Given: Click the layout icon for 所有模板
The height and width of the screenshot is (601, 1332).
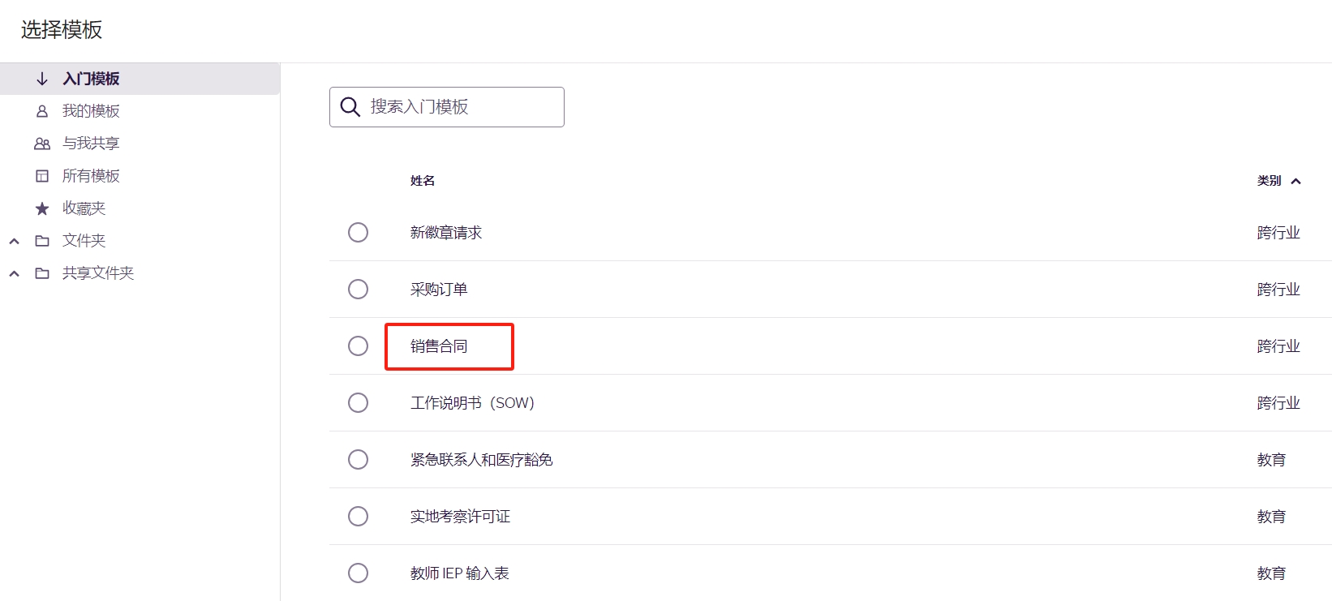Looking at the screenshot, I should (42, 176).
